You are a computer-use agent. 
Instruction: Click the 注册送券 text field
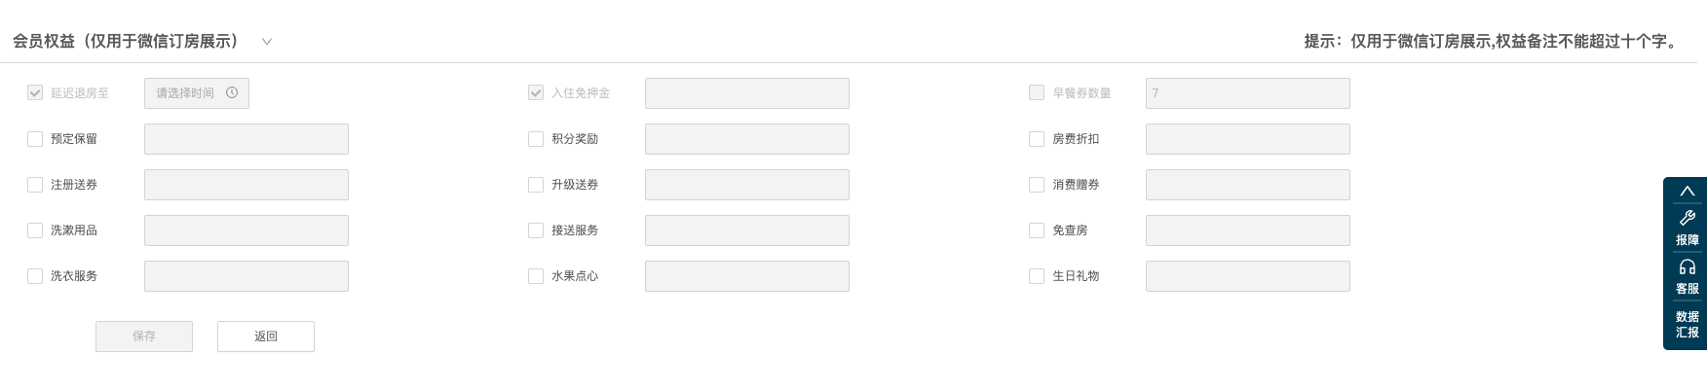(x=247, y=185)
